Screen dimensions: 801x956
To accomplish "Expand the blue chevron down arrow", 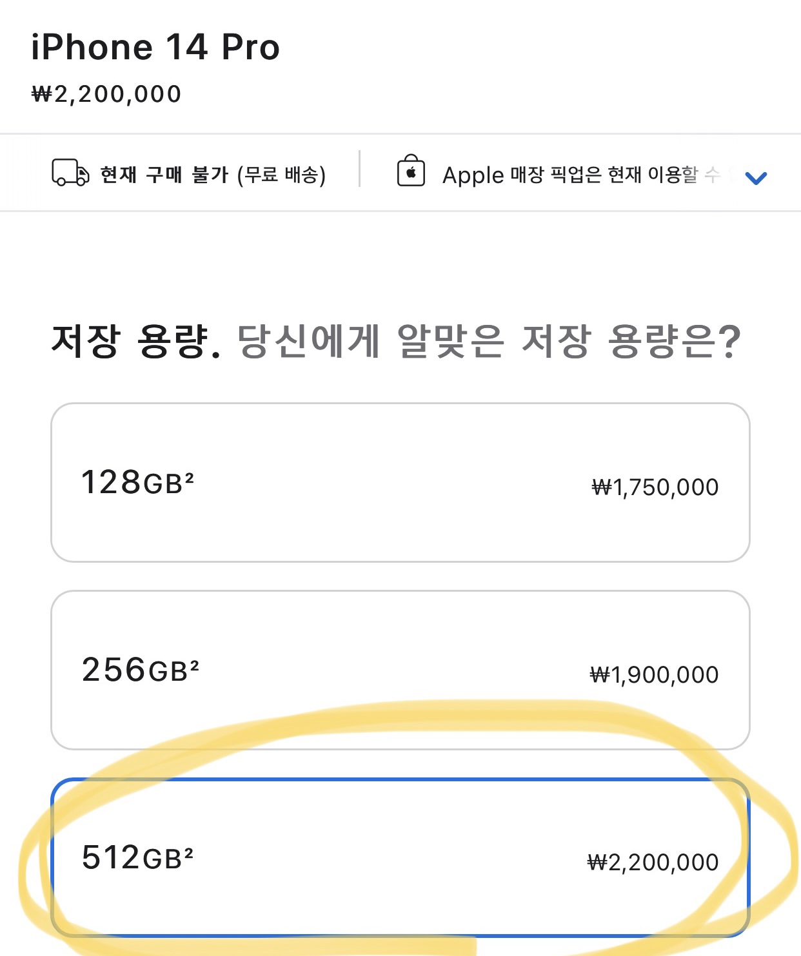I will pos(755,178).
